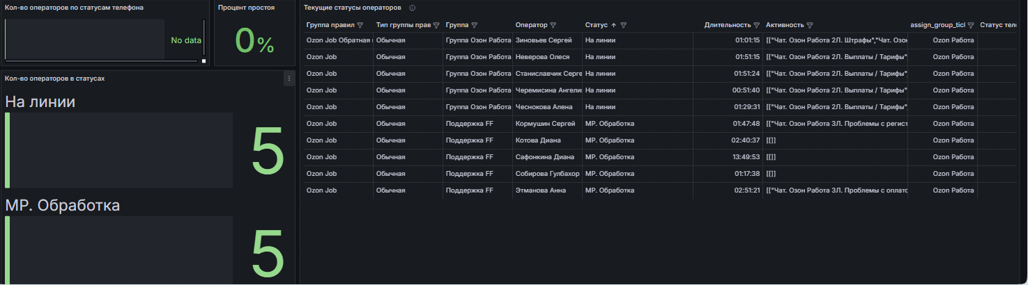Open Процент простоя panel title menu
Screen dimensions: 1028x285
(246, 8)
